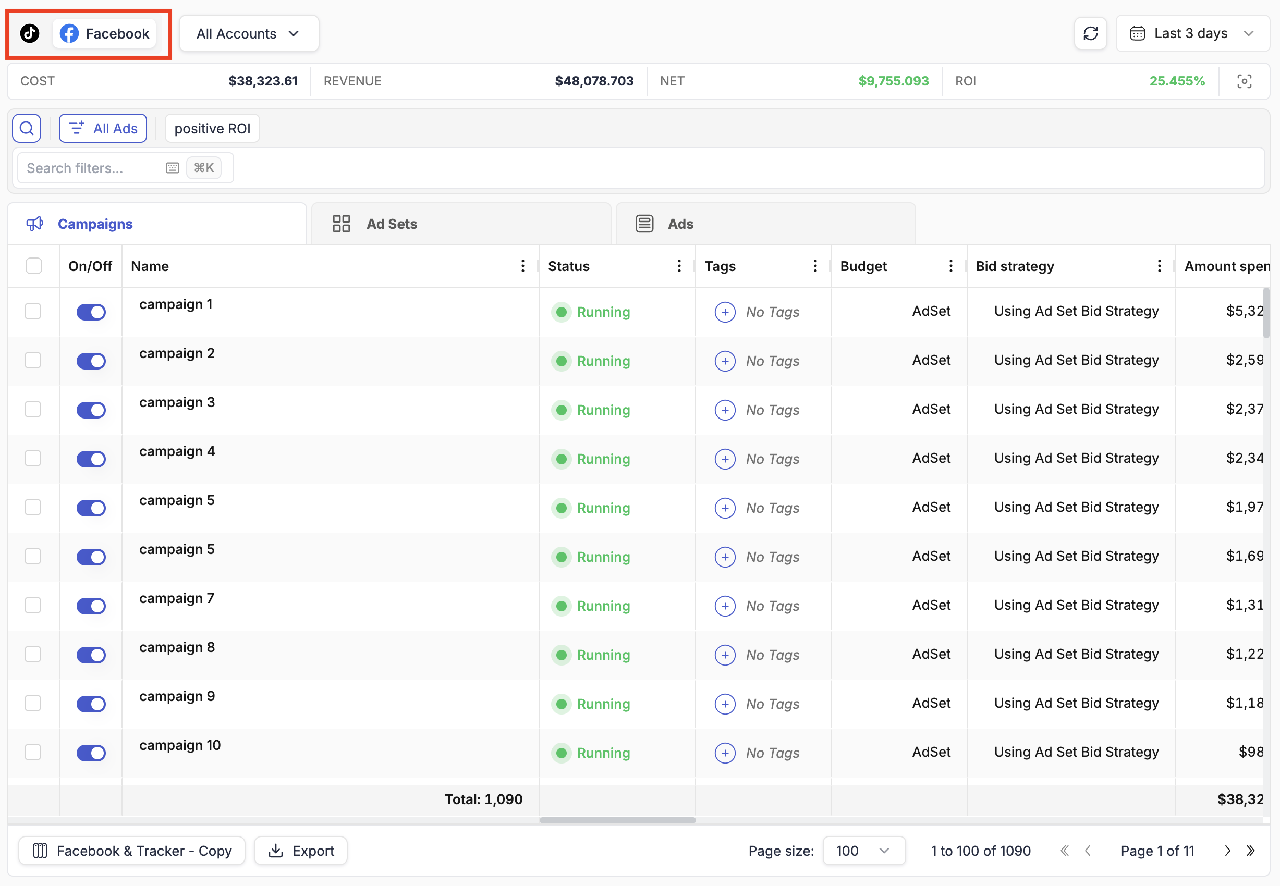Apply the positive ROI filter
The width and height of the screenshot is (1280, 886).
point(212,128)
